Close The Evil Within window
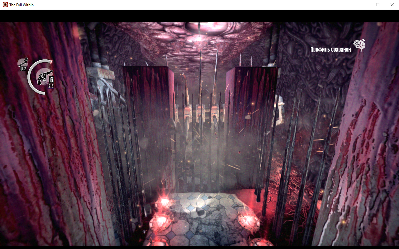The height and width of the screenshot is (249, 399). (x=392, y=5)
